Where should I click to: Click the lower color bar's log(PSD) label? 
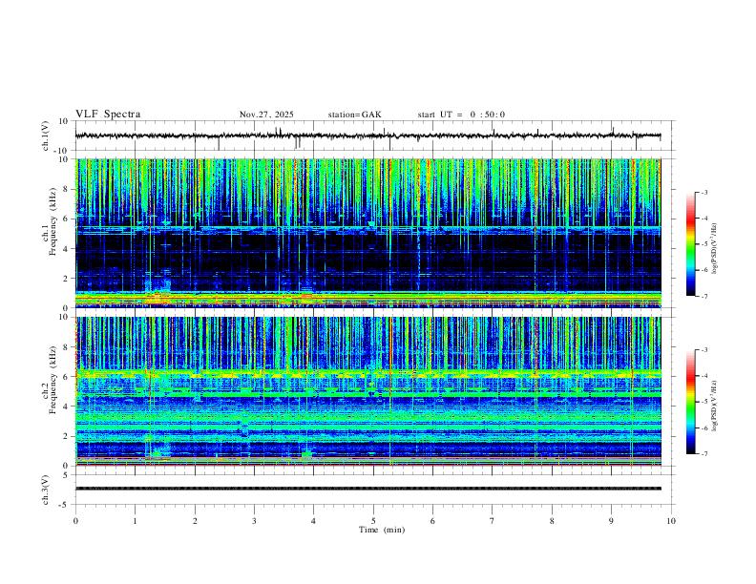[714, 406]
